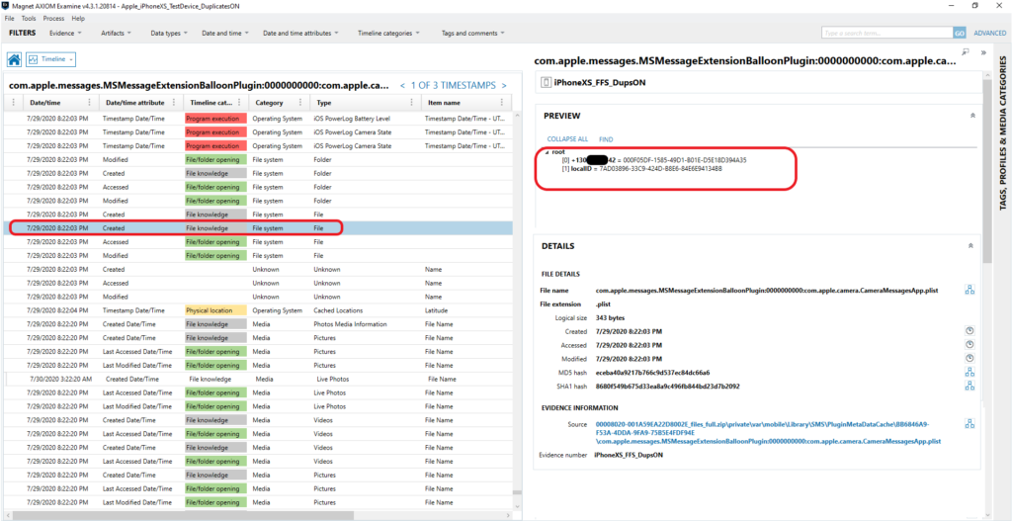The image size is (1012, 521).
Task: Open column menu dots for Date/time column
Action: [89, 103]
